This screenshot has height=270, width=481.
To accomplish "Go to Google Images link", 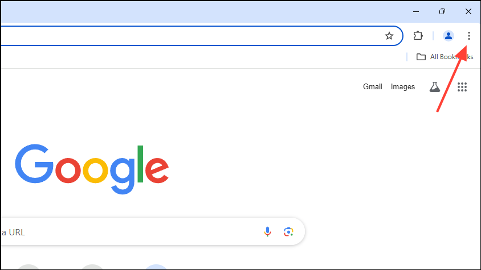I will [403, 87].
